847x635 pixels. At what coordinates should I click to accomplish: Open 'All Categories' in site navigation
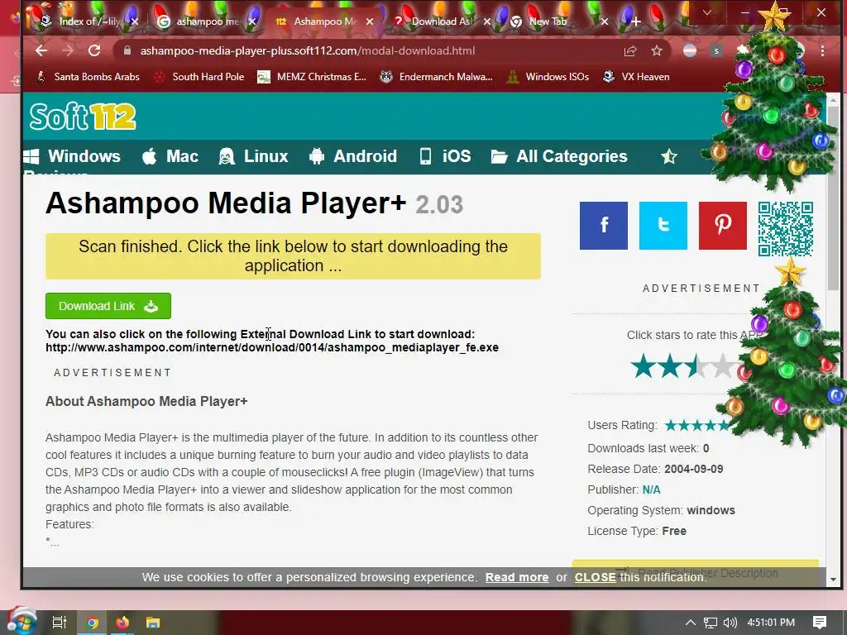[559, 156]
